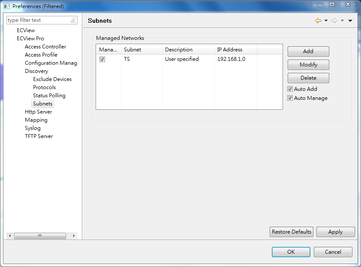The width and height of the screenshot is (361, 267).
Task: Uncheck the Auto Add checkbox
Action: [x=290, y=89]
